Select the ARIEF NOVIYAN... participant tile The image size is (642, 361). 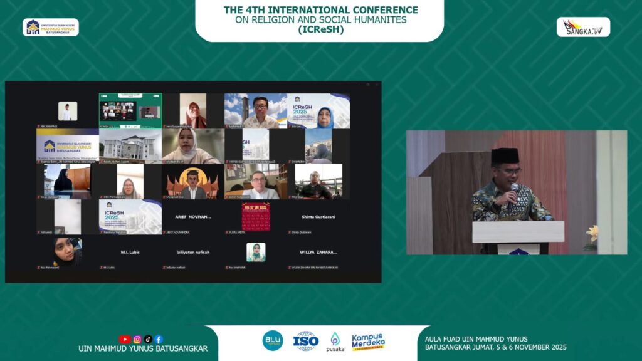click(x=193, y=217)
